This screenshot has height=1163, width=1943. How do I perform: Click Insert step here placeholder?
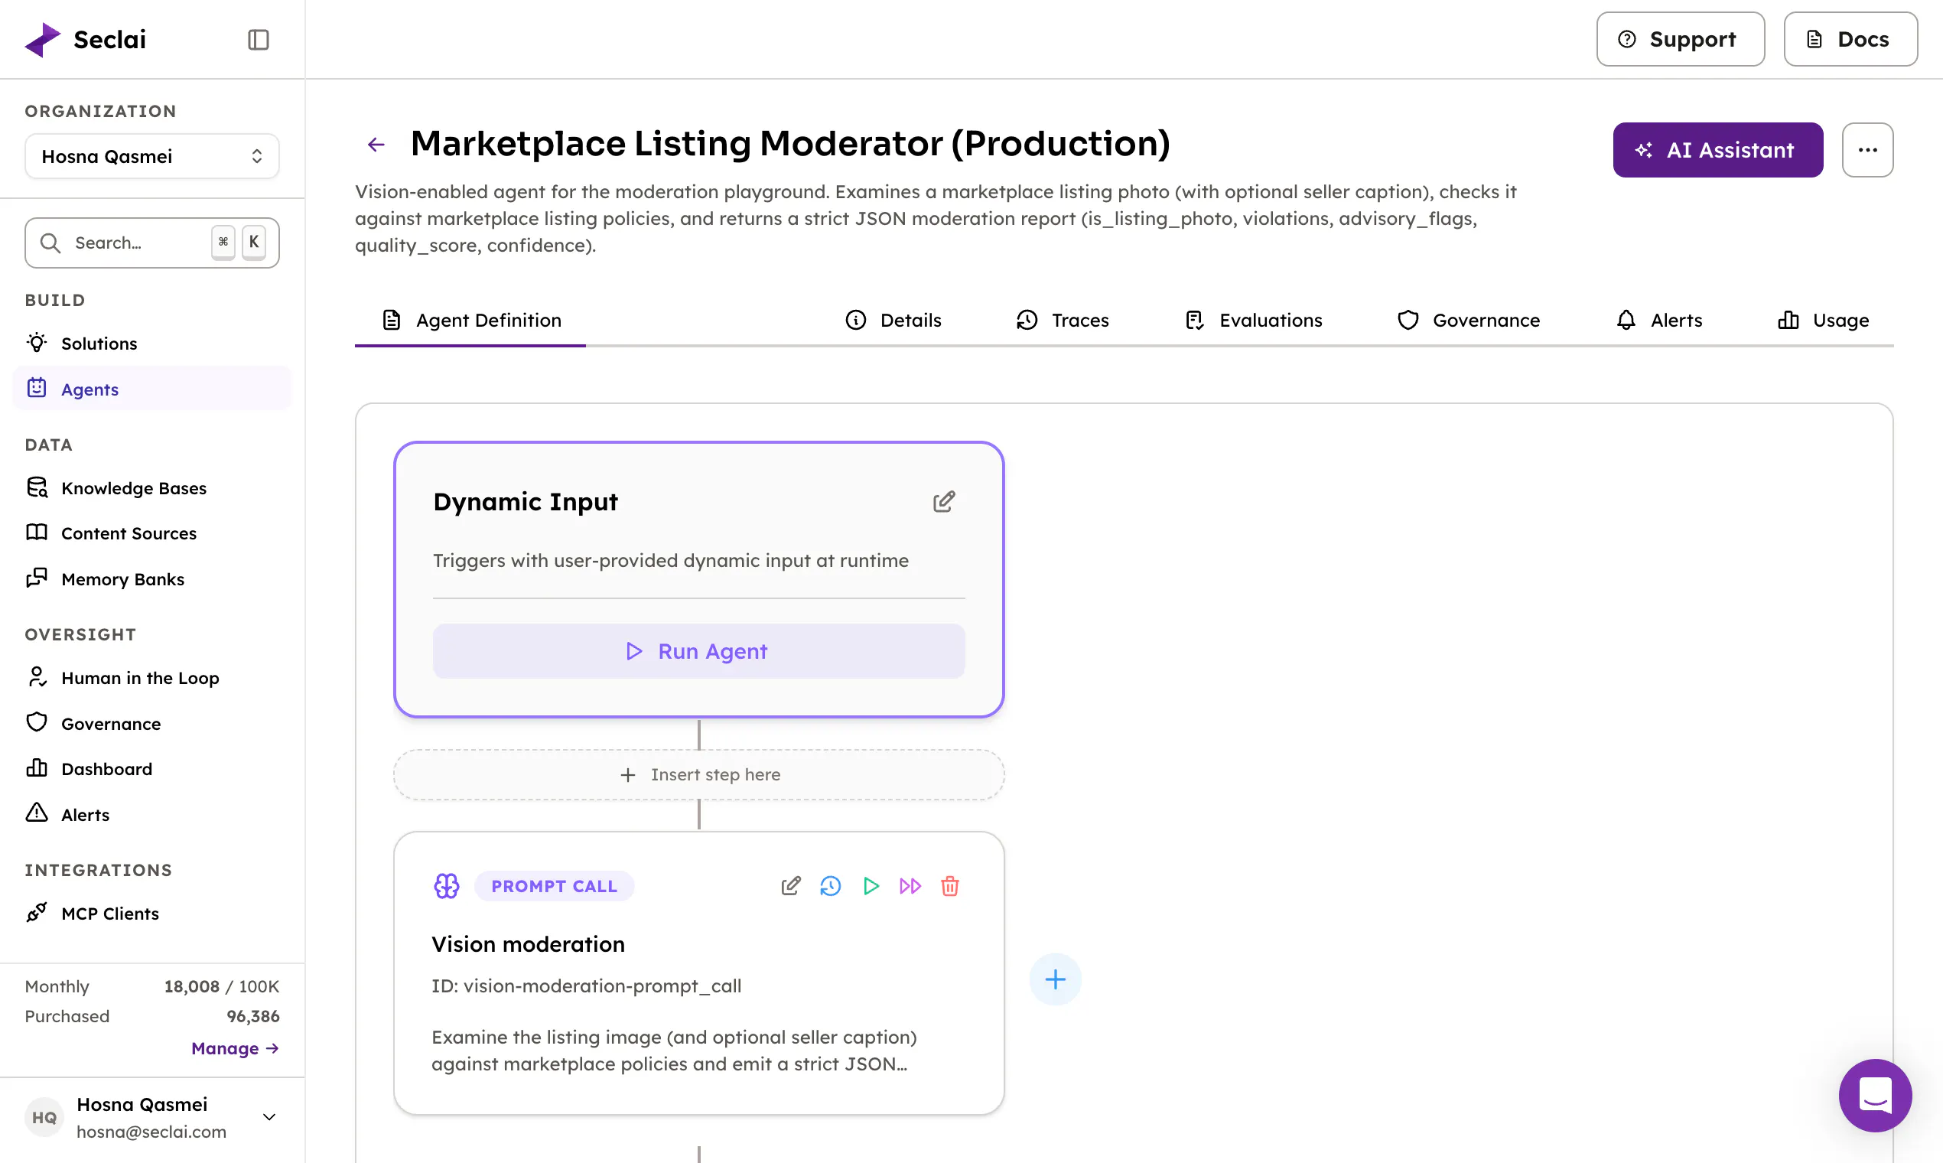(x=699, y=775)
